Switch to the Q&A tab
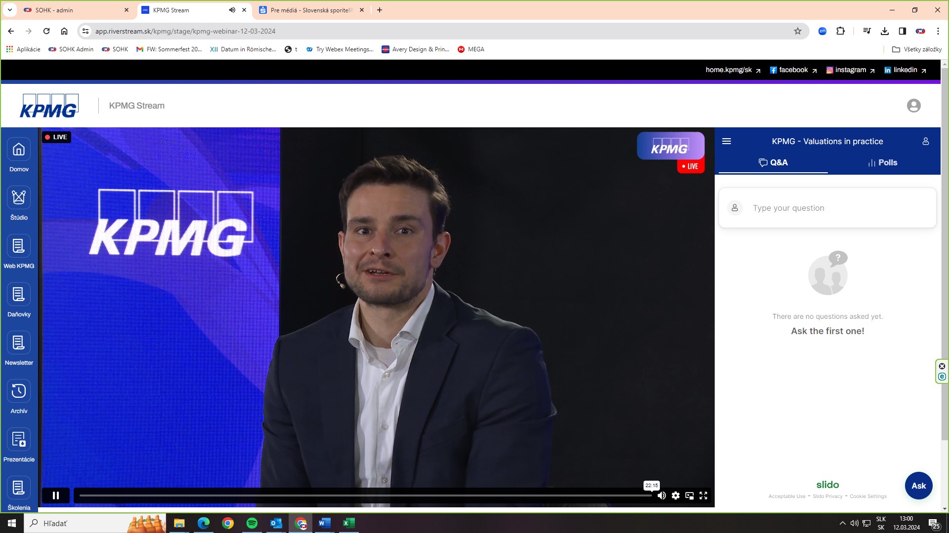 [773, 163]
